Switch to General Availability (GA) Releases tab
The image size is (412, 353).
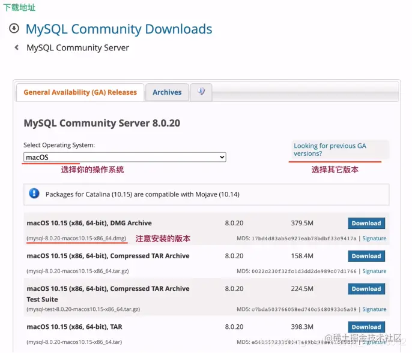[80, 92]
